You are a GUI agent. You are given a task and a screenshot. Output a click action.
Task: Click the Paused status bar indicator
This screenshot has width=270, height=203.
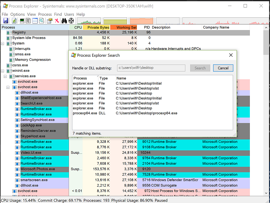(x=161, y=200)
